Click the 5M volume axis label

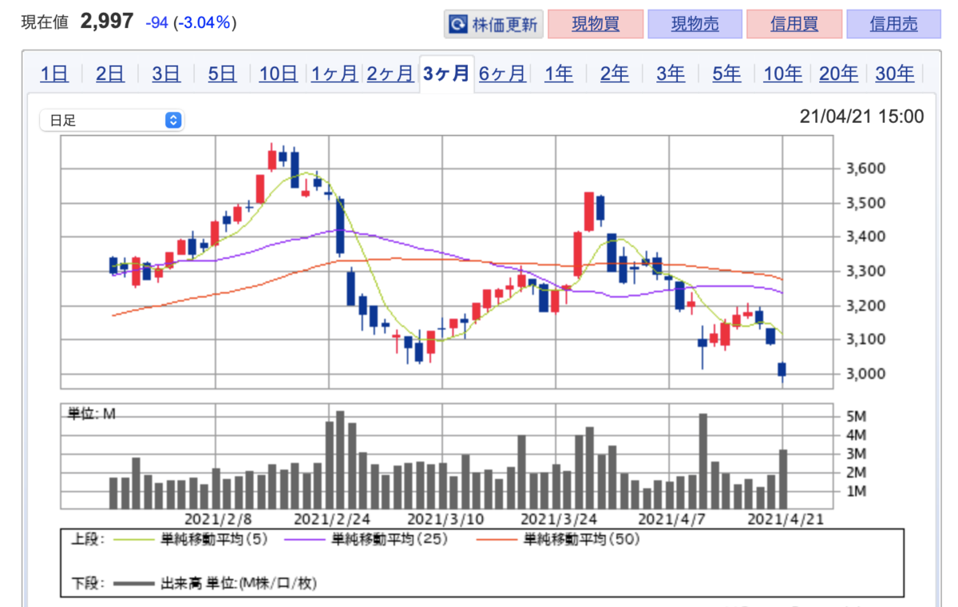pos(857,416)
